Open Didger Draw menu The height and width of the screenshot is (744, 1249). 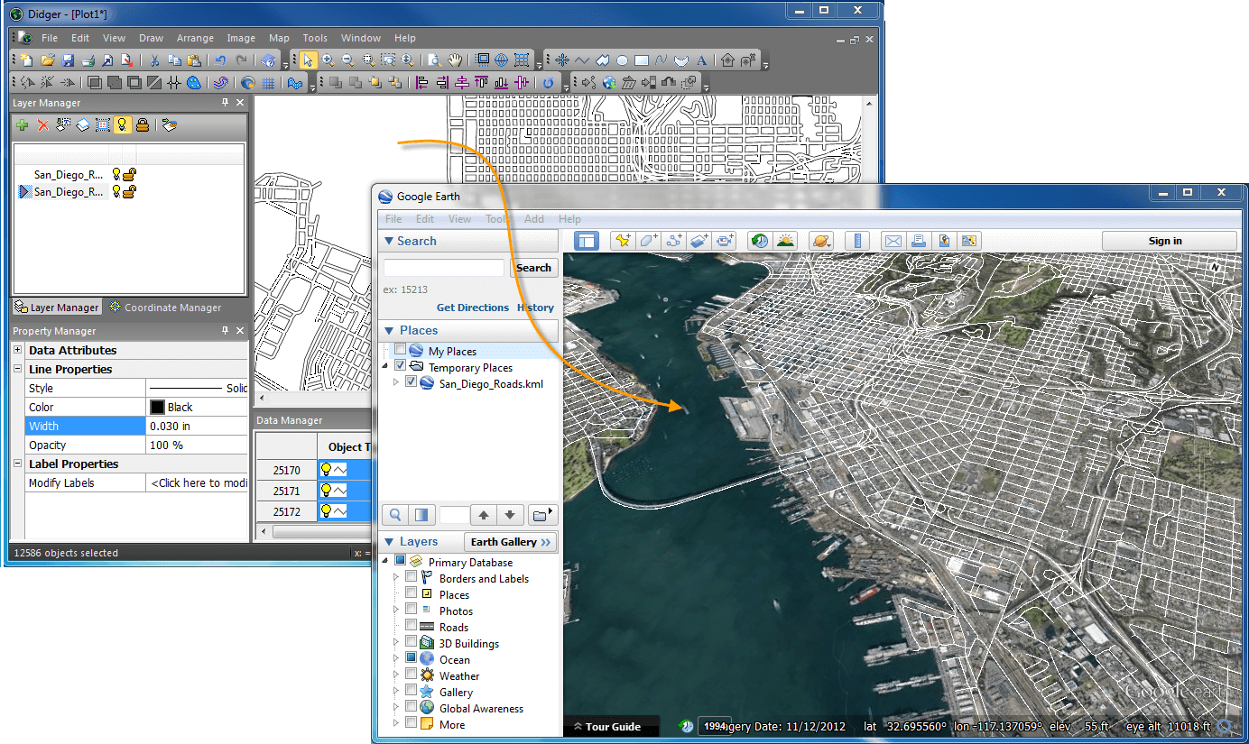point(151,38)
